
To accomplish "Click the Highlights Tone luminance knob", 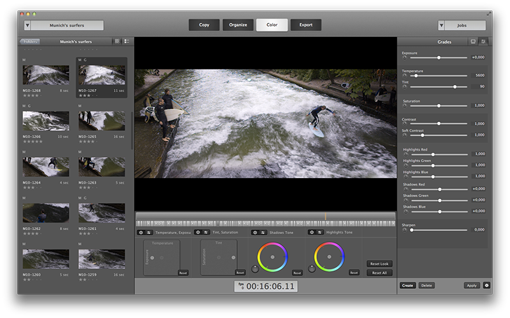I will coord(312,268).
